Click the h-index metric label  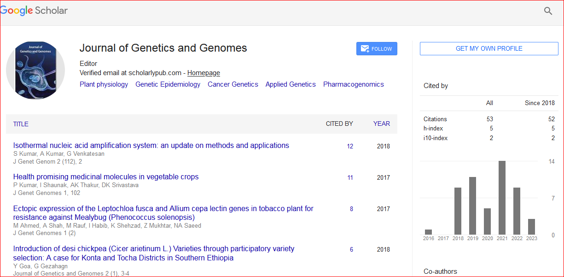pyautogui.click(x=433, y=129)
